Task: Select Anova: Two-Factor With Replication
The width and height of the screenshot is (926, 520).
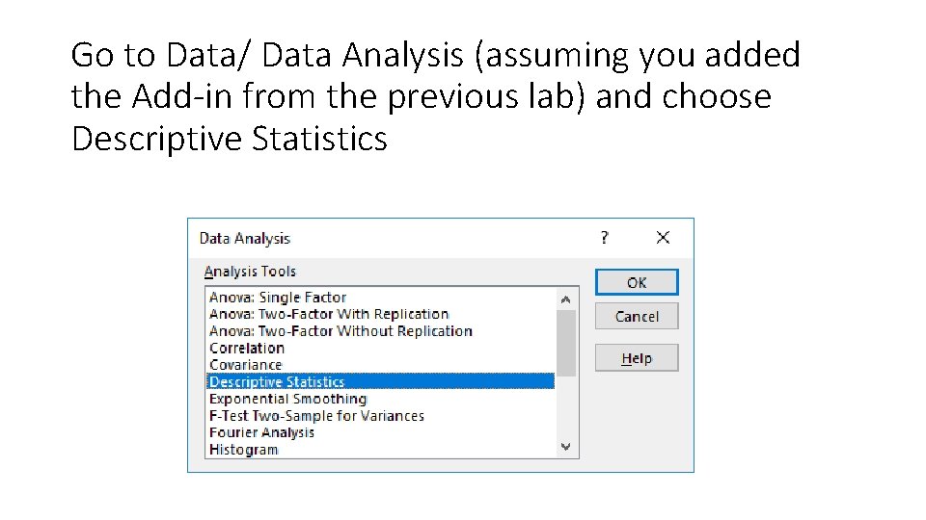Action: pos(329,314)
